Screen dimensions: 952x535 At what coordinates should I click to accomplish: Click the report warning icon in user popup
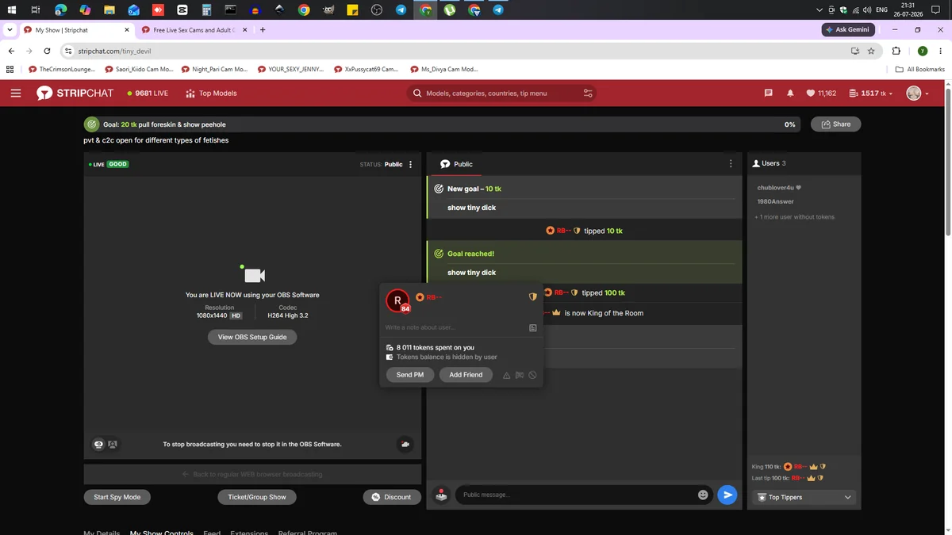pos(506,375)
